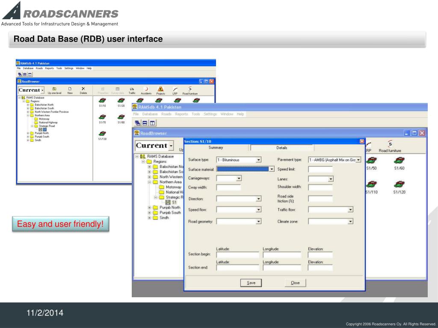Click tile horizontally icon in large RAMSdb toolbar

pos(145,123)
